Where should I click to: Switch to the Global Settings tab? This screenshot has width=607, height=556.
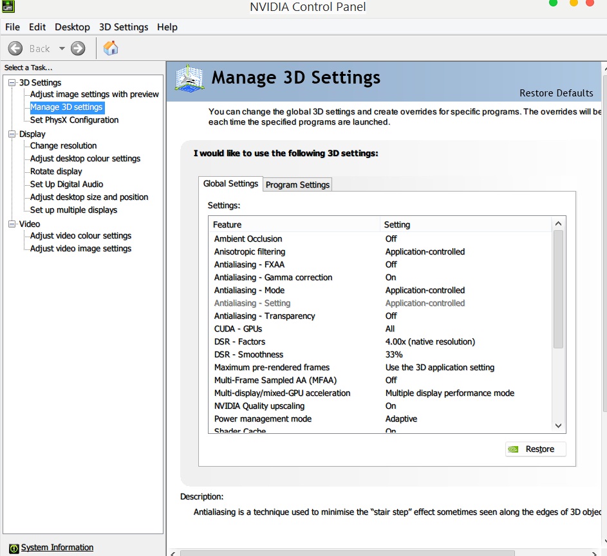230,184
